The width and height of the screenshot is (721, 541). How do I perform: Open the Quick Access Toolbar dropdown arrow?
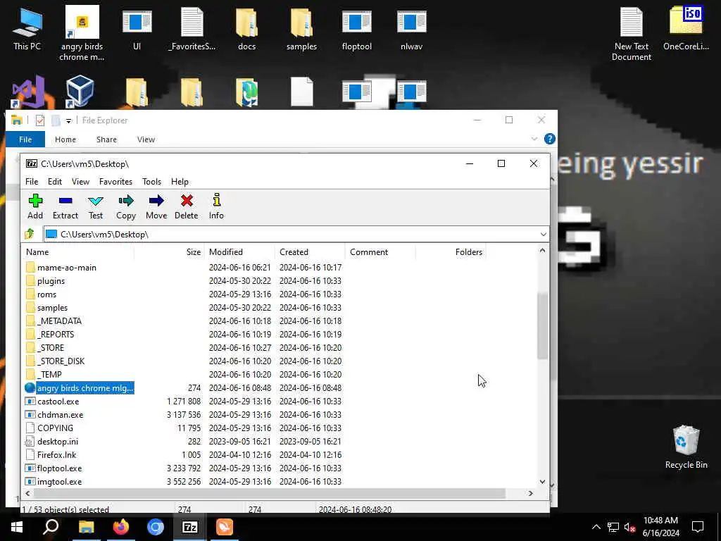[x=68, y=121]
